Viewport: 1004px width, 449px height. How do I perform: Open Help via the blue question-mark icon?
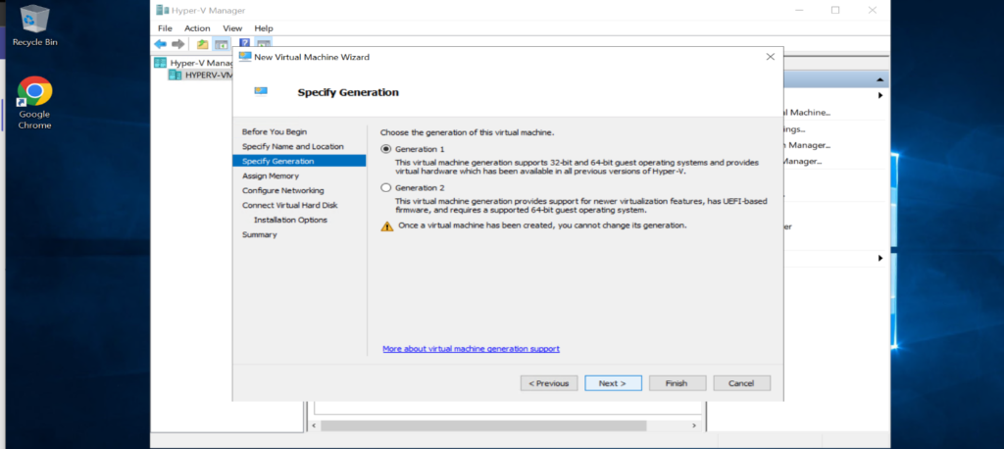click(x=244, y=44)
